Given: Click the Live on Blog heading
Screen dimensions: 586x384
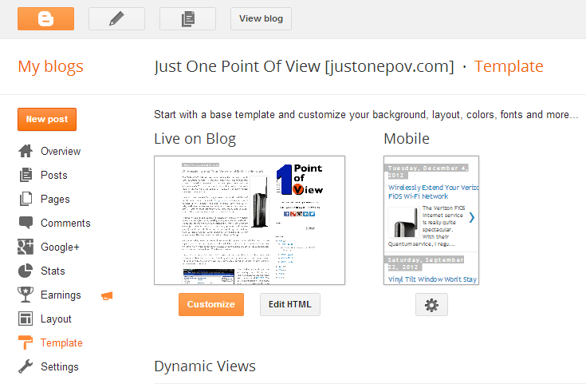Looking at the screenshot, I should (x=195, y=139).
